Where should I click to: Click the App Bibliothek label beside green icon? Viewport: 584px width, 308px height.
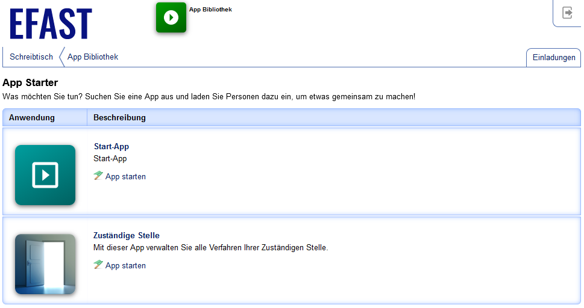pyautogui.click(x=210, y=10)
